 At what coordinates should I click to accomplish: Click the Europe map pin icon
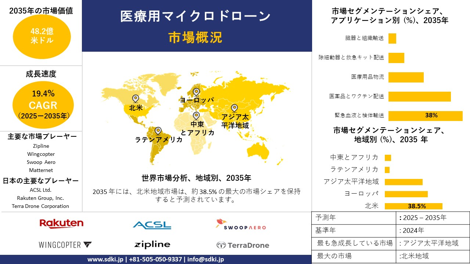[196, 92]
